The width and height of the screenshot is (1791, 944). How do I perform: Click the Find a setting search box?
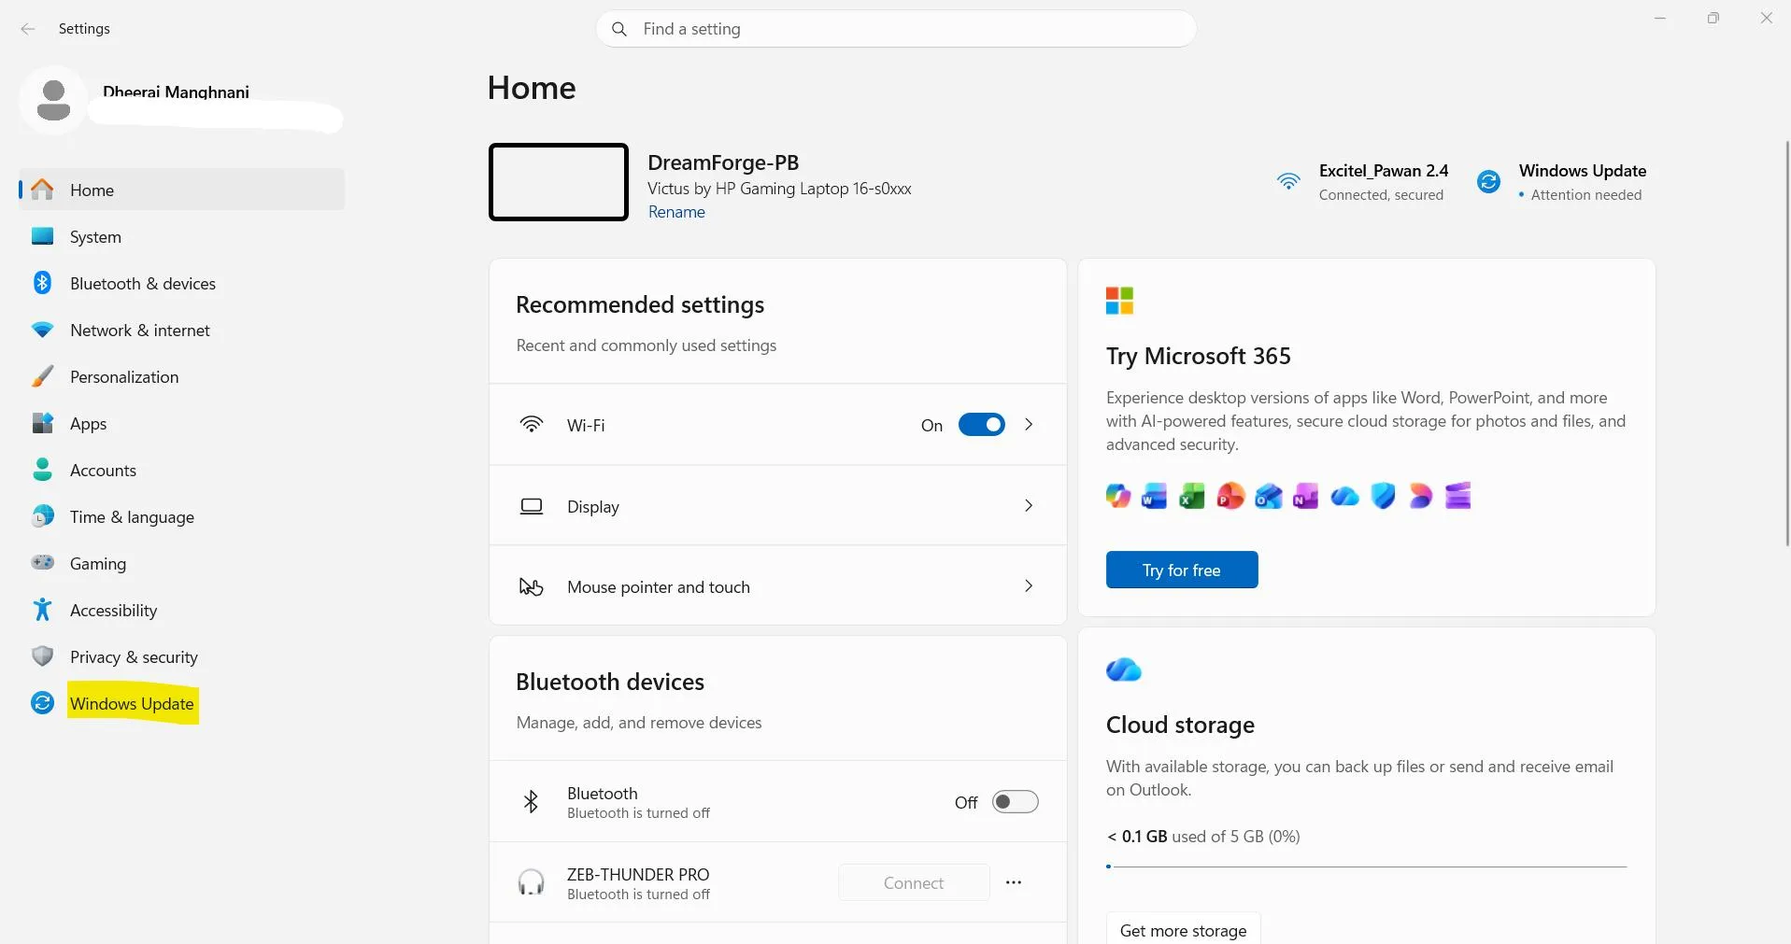896,29
